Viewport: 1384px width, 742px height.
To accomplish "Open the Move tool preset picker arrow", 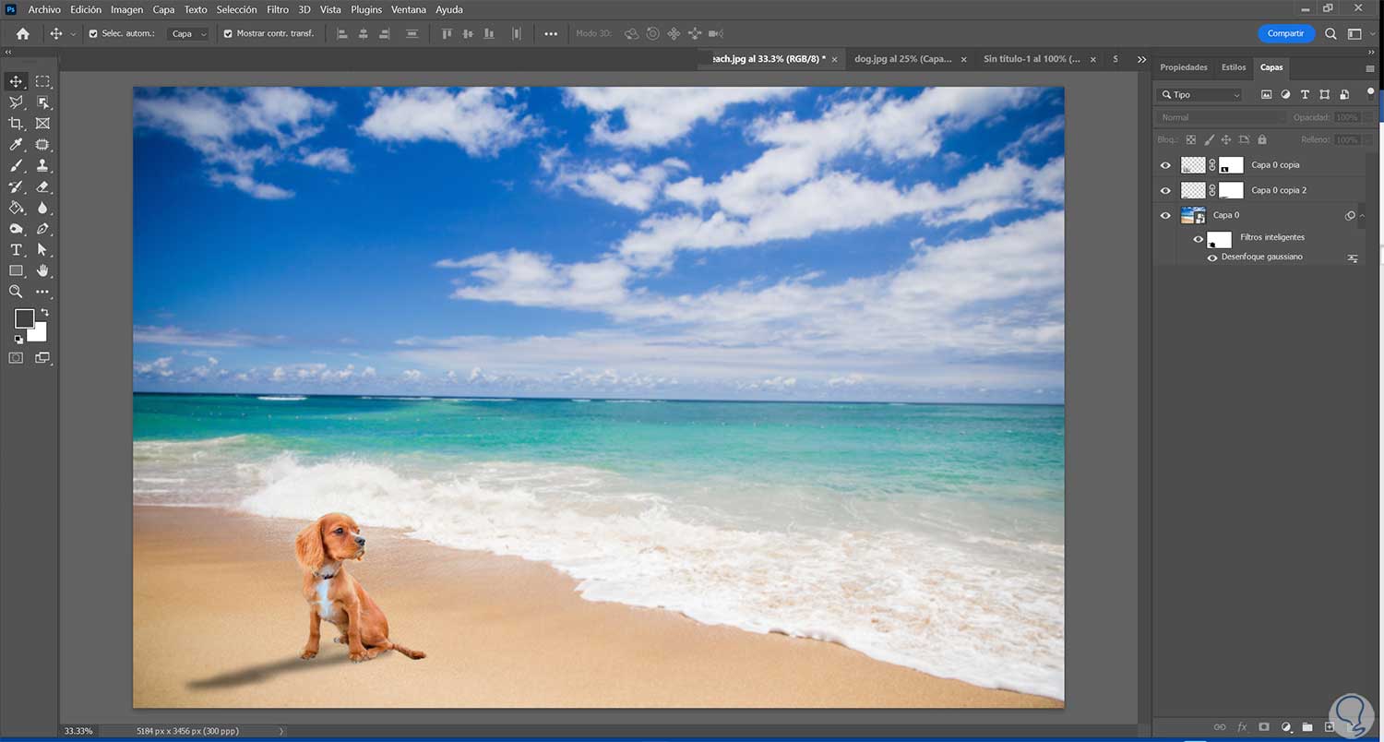I will click(73, 34).
